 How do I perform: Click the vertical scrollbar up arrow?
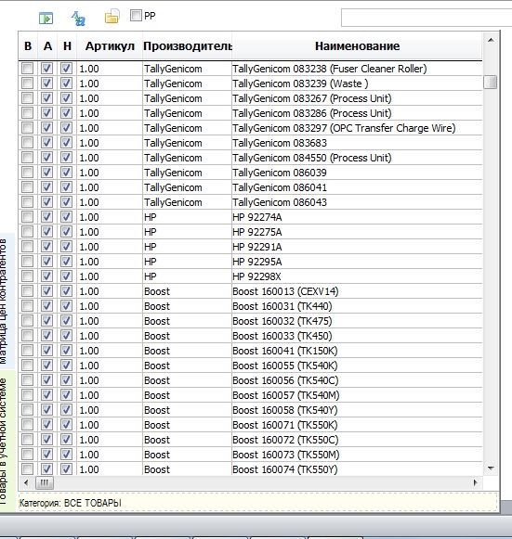point(491,40)
